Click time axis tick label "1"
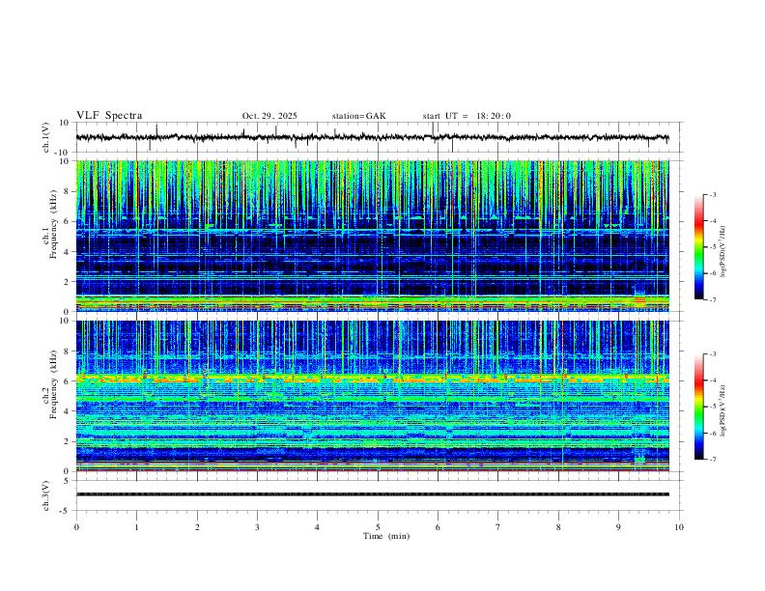The width and height of the screenshot is (765, 591). [136, 527]
